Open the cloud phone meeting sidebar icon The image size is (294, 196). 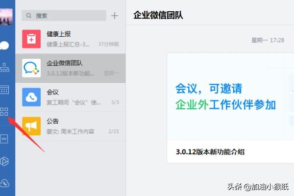tap(4, 183)
